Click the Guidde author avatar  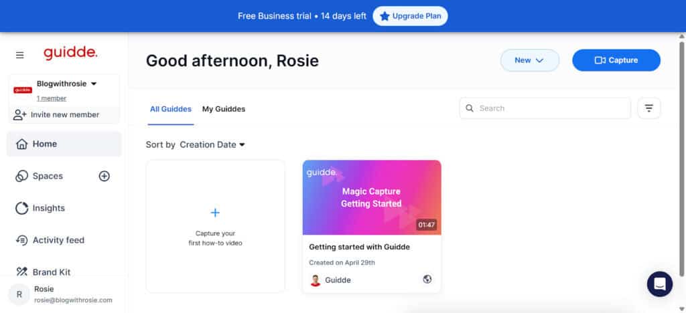316,280
